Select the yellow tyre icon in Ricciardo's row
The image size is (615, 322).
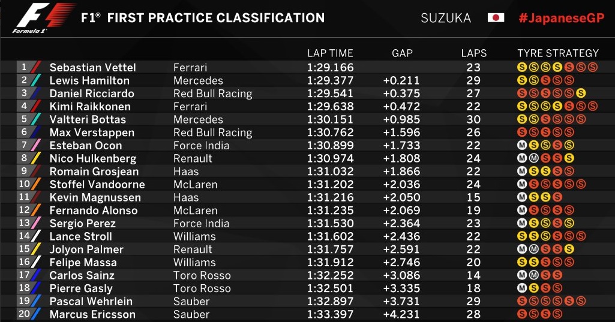(x=580, y=94)
